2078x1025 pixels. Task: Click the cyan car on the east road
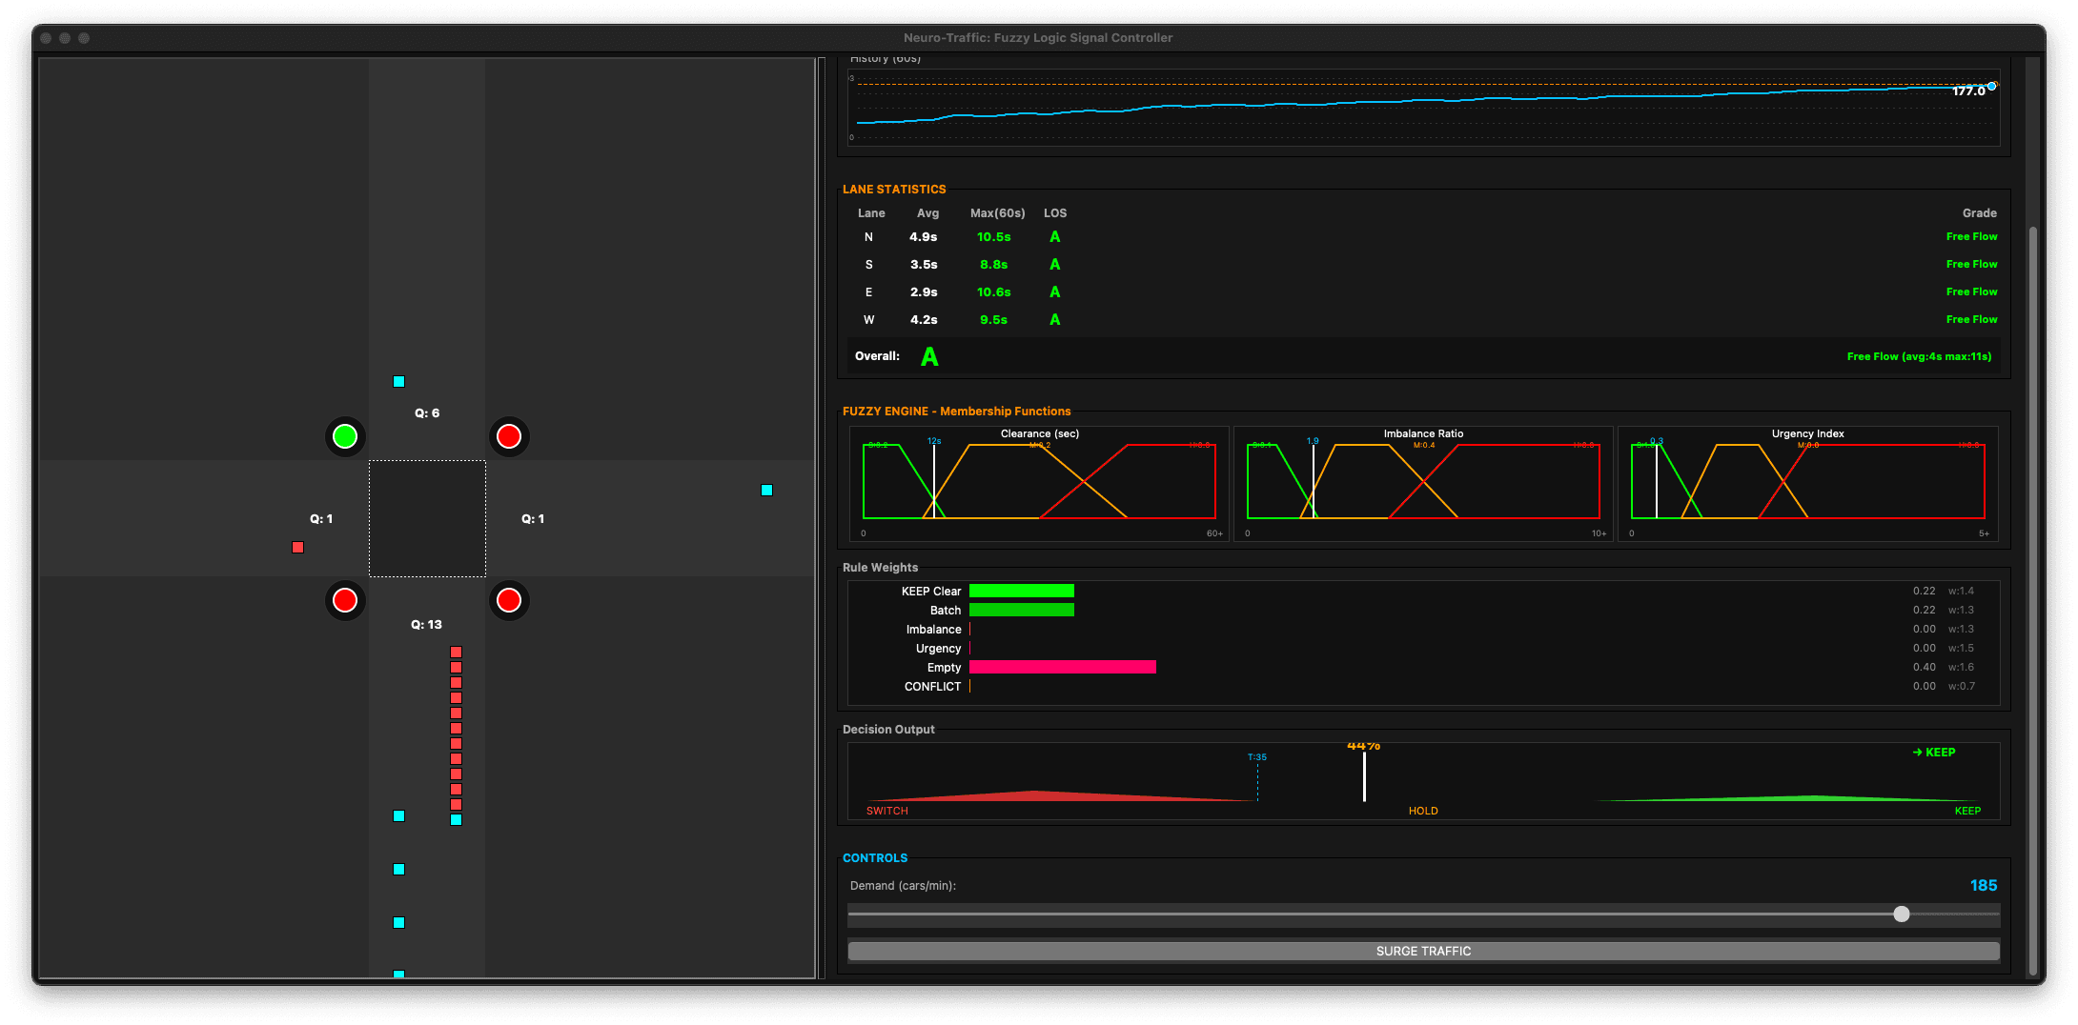click(766, 491)
